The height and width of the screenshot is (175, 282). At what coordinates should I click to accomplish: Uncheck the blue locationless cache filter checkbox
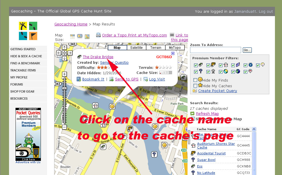coord(246,65)
